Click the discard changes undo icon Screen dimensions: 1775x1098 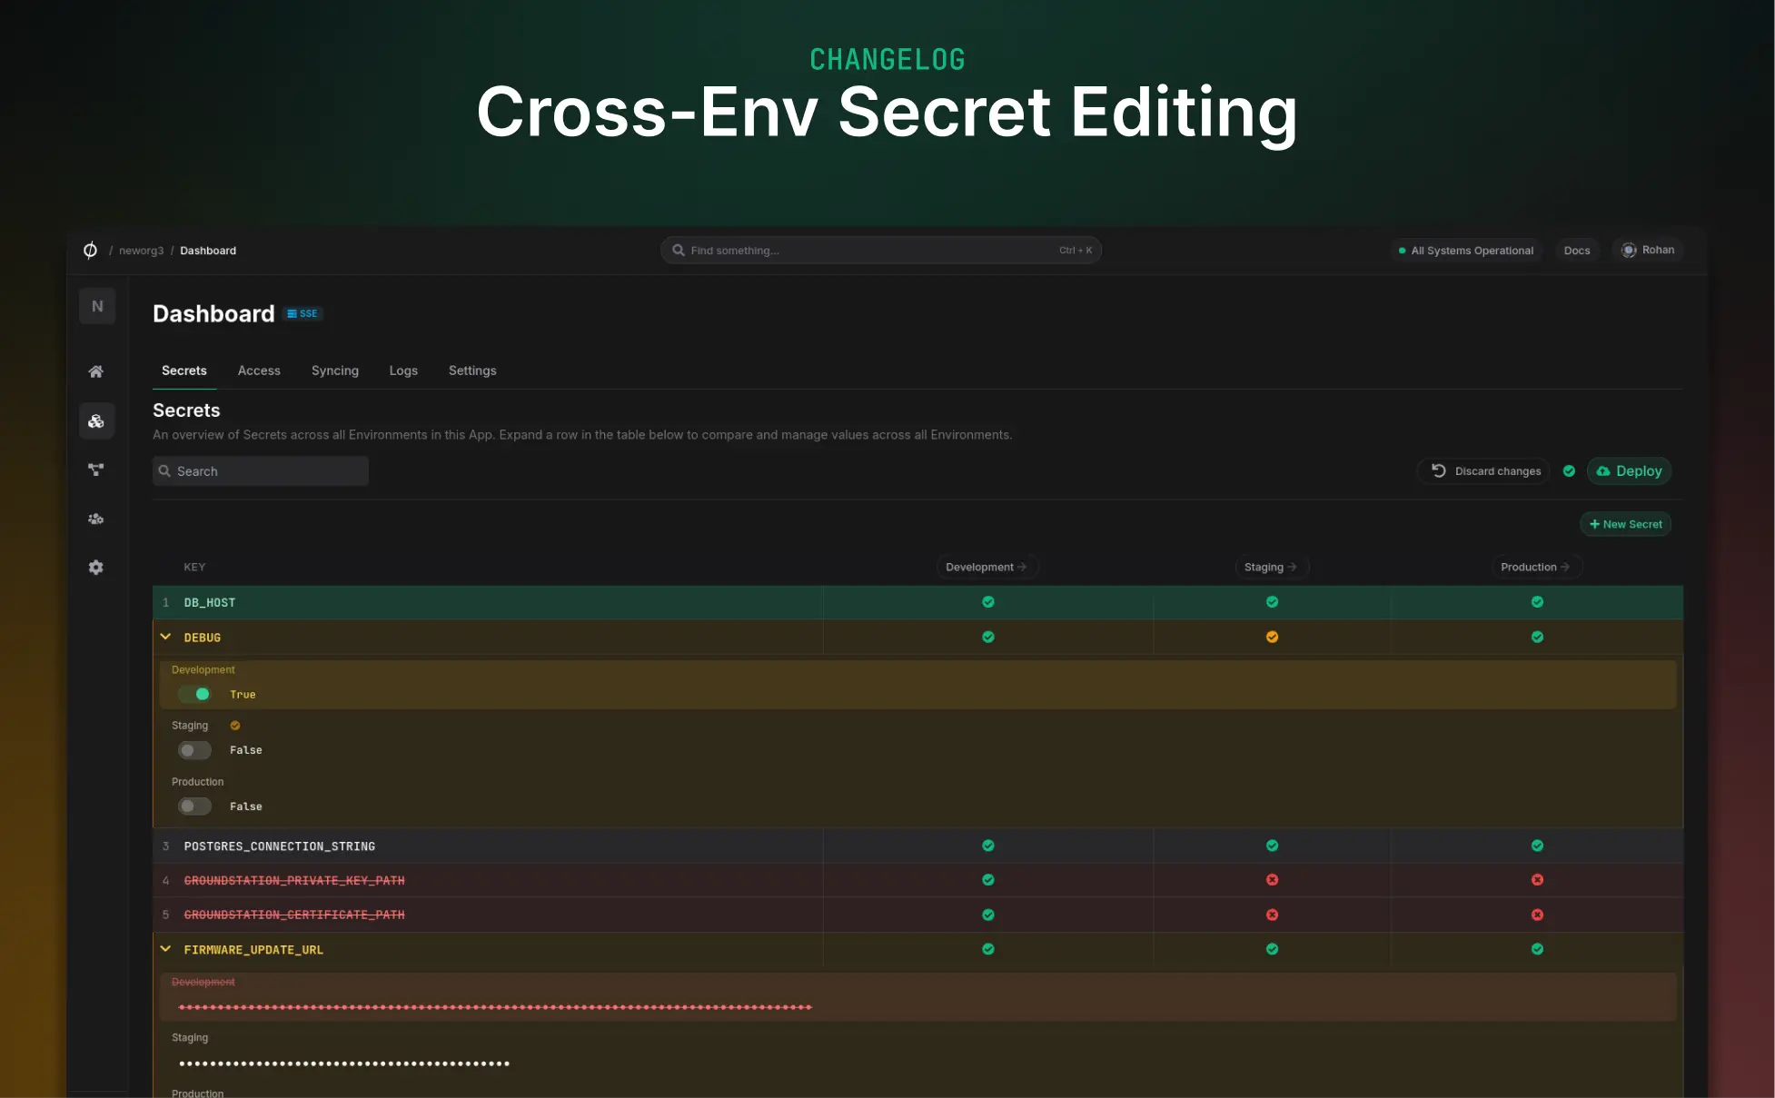pyautogui.click(x=1439, y=470)
